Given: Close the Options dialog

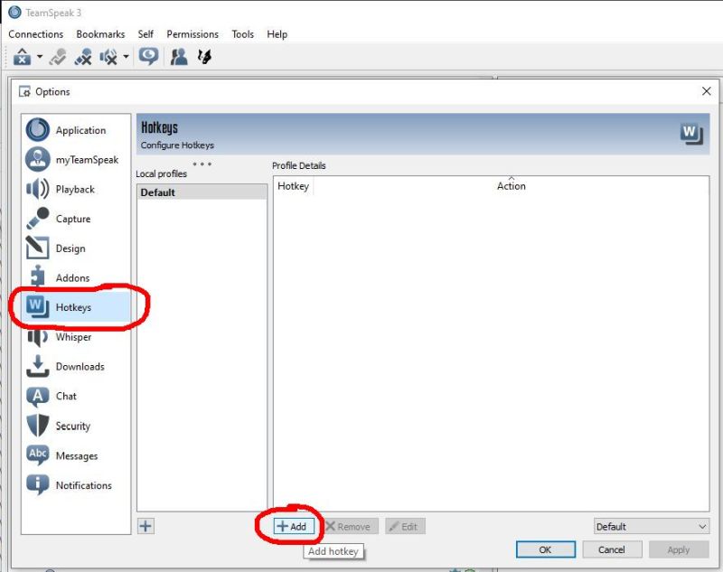Looking at the screenshot, I should click(x=706, y=91).
